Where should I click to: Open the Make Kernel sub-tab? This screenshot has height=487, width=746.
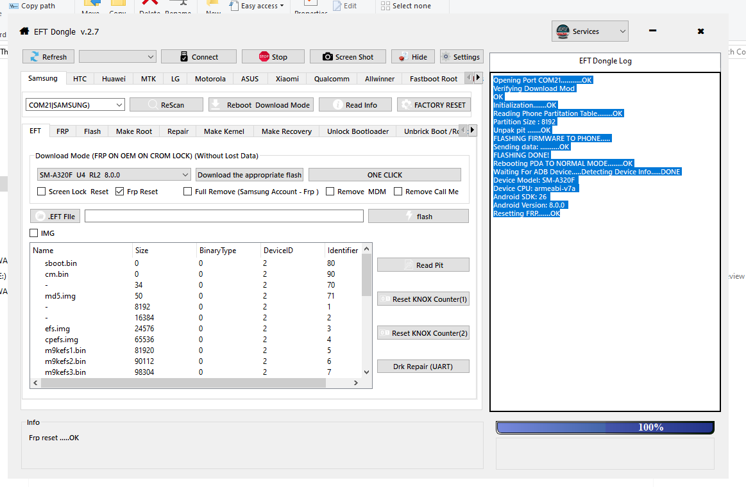pos(224,131)
